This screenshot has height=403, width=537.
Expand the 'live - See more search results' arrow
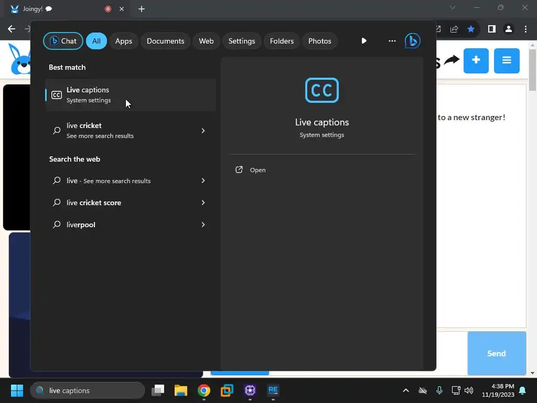(x=203, y=181)
